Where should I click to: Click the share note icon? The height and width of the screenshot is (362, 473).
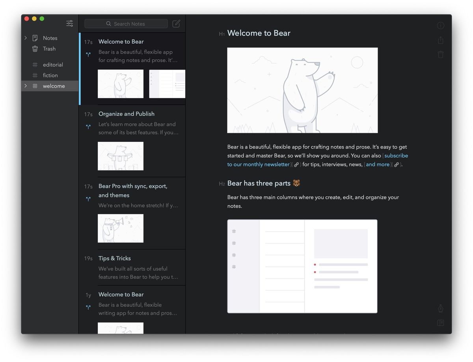pos(441,40)
